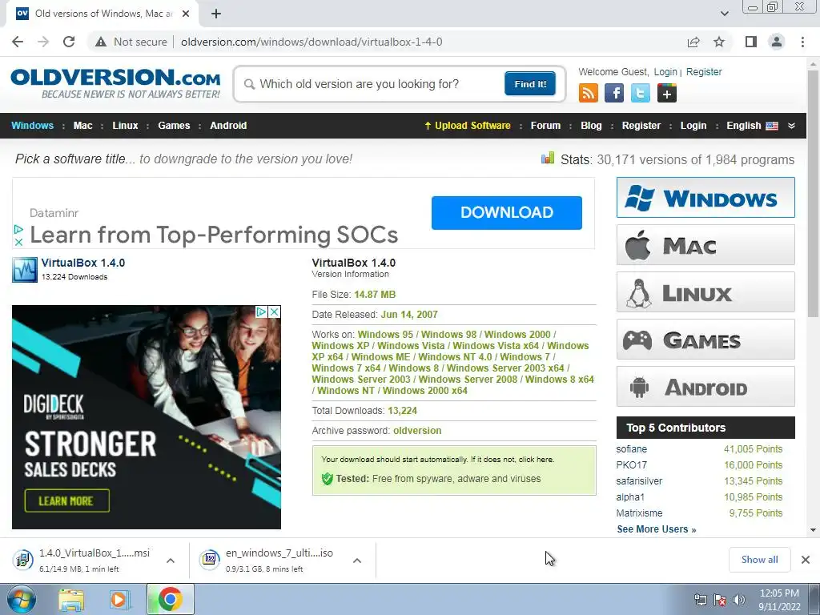Open the Chrome three-dot menu
The height and width of the screenshot is (615, 820).
[x=802, y=42]
